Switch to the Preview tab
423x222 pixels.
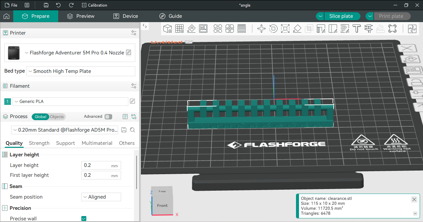[81, 16]
